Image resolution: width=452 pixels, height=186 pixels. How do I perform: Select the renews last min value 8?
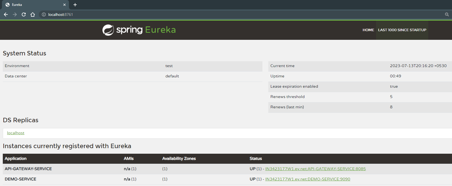(391, 107)
